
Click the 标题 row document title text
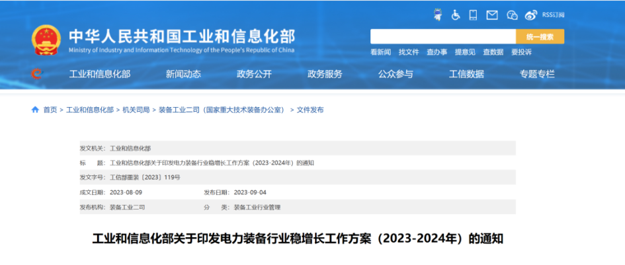pyautogui.click(x=212, y=163)
